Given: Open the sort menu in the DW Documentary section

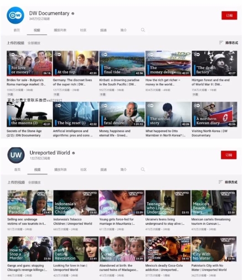Looking at the screenshot, I should click(228, 43).
